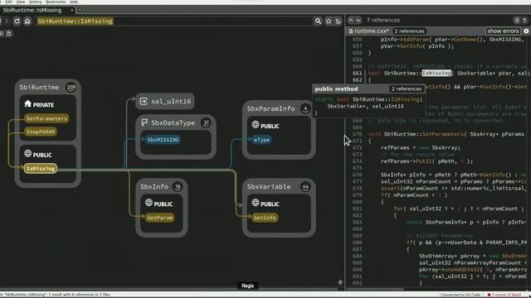Open the Bookmarks menu
The width and height of the screenshot is (531, 298).
tap(56, 2)
